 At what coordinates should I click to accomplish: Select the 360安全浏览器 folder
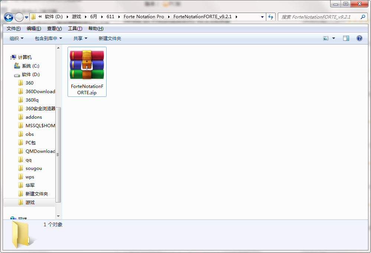click(x=37, y=109)
